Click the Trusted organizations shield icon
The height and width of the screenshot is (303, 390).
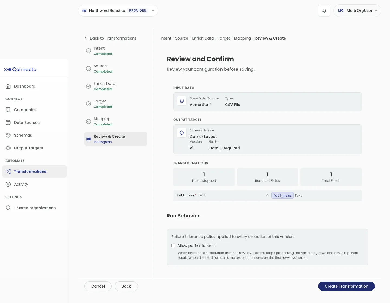pos(8,208)
